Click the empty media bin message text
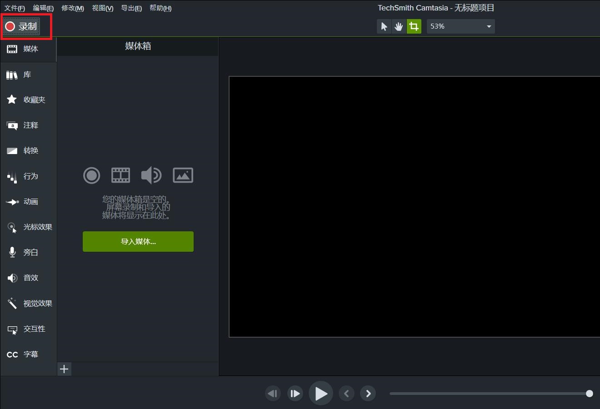Screen dimensions: 600x409 tap(136, 207)
